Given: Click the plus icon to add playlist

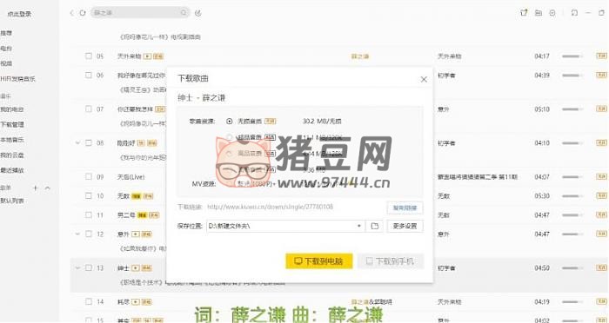Looking at the screenshot, I should (x=36, y=188).
